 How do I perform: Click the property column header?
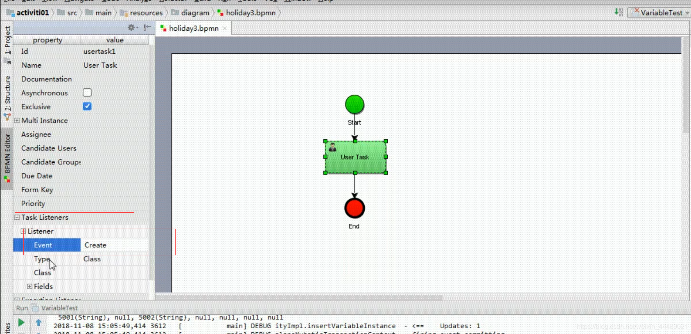[x=47, y=40]
